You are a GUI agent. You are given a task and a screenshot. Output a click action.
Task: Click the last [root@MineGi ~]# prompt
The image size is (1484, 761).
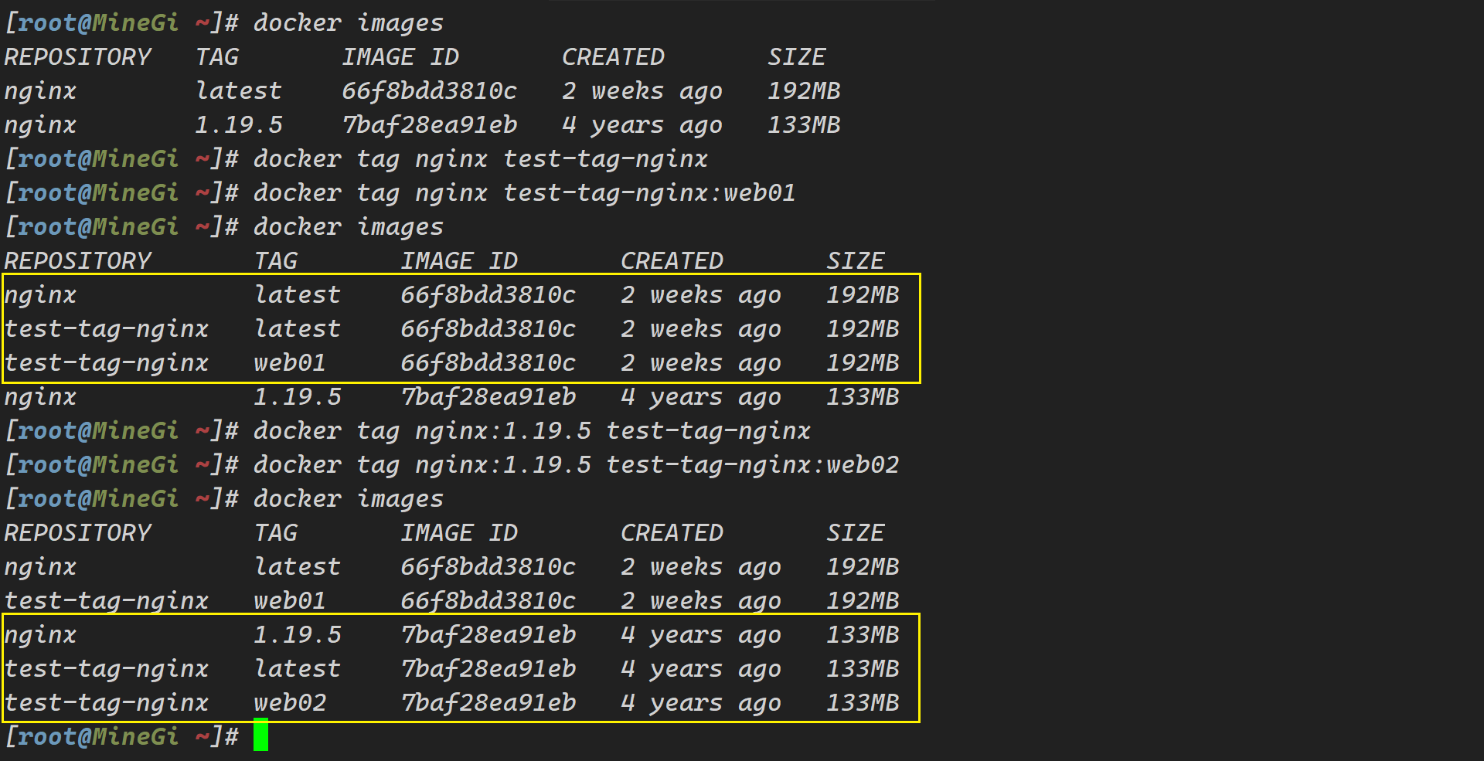click(122, 737)
